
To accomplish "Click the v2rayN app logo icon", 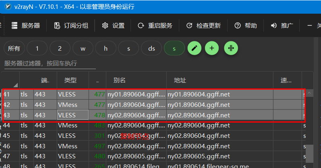I will pos(8,6).
